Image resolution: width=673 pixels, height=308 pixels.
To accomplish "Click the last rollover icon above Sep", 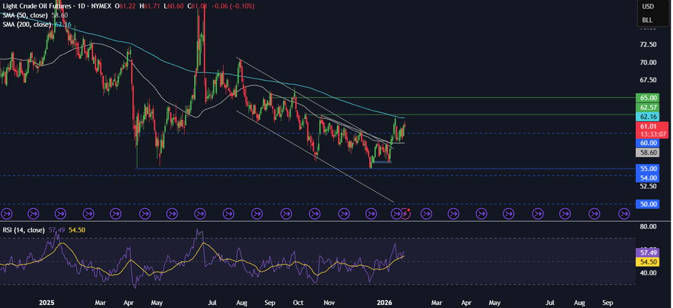I will pyautogui.click(x=623, y=214).
